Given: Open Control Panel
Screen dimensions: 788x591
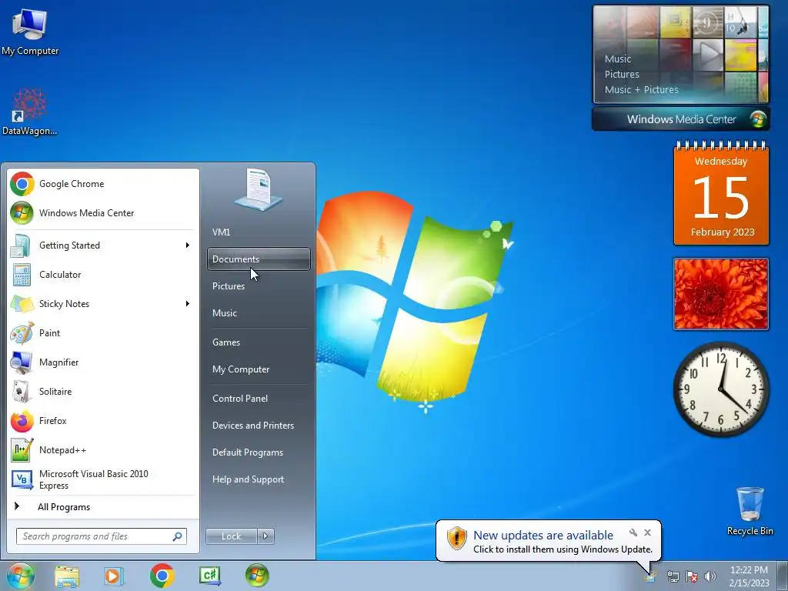Looking at the screenshot, I should click(259, 399).
